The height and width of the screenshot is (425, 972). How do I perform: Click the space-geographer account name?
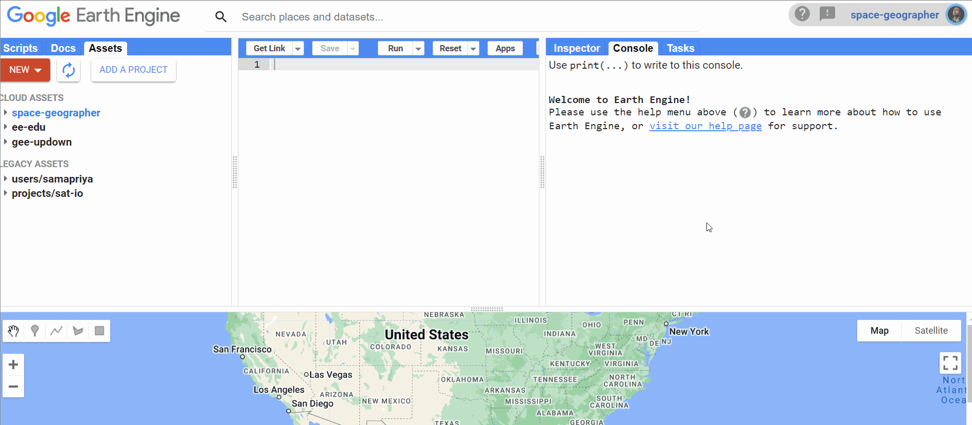[x=895, y=15]
